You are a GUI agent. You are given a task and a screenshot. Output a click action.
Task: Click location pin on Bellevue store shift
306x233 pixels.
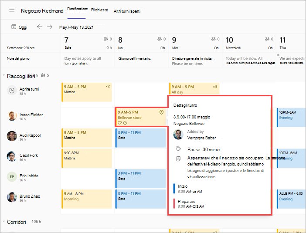click(161, 112)
